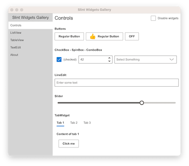Switch to Tab 3
This screenshot has width=189, height=166.
point(87,123)
